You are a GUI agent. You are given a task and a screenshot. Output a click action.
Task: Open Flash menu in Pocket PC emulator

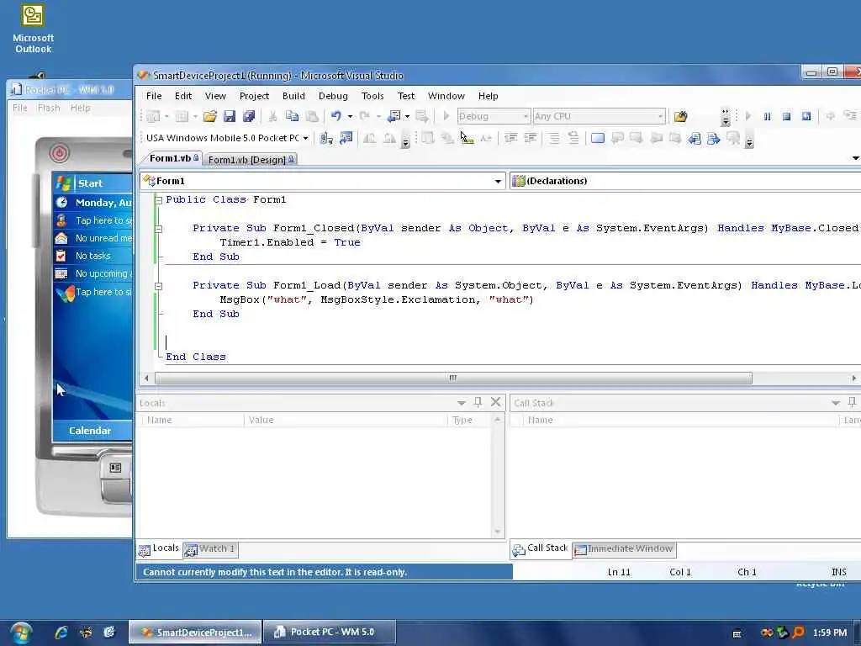tap(49, 108)
